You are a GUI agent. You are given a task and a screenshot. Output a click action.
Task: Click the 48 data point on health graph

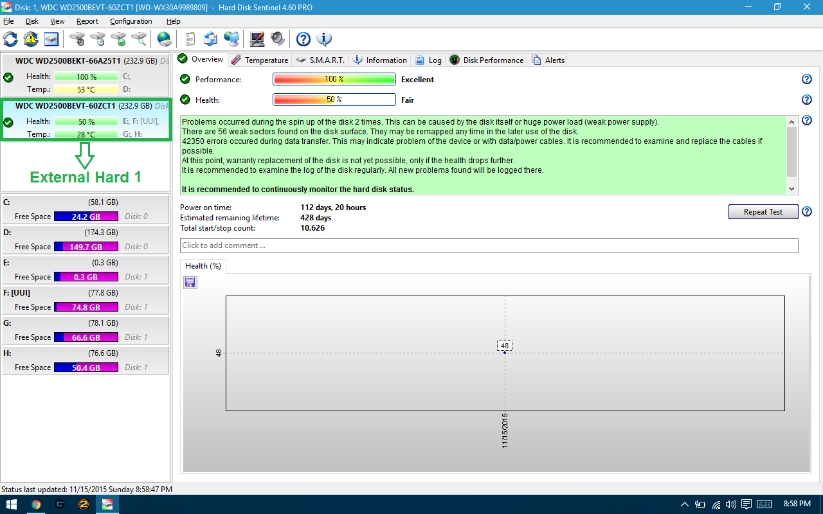click(x=505, y=352)
